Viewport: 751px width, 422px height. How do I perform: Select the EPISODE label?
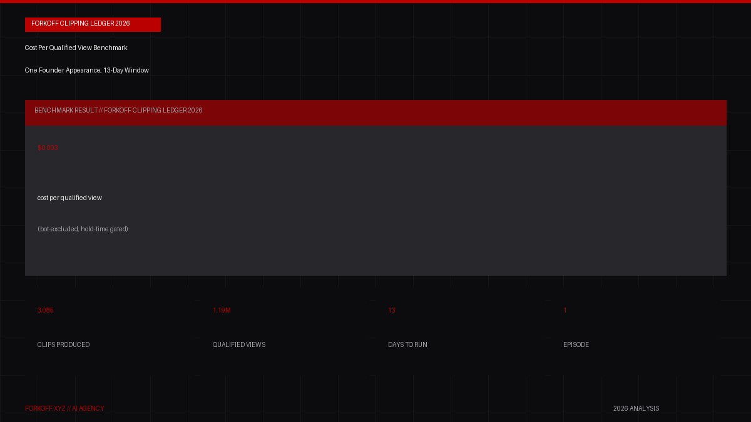(576, 344)
